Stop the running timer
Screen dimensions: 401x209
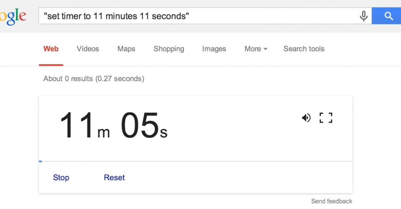61,178
